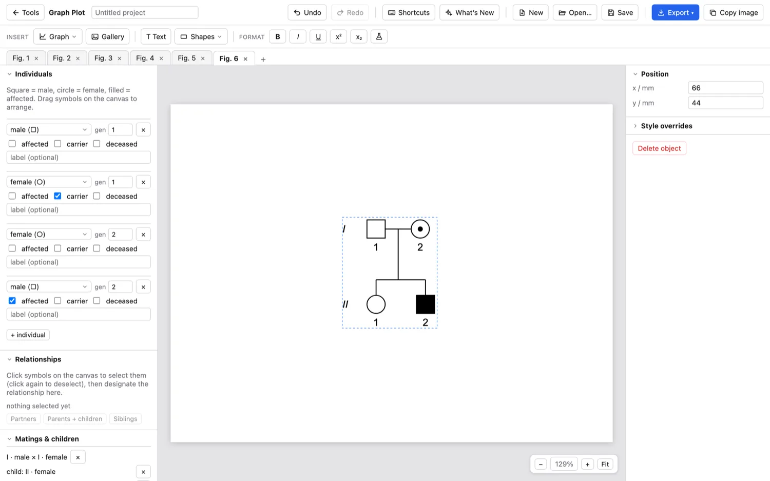The image size is (770, 481).
Task: Create a New project
Action: 530,12
